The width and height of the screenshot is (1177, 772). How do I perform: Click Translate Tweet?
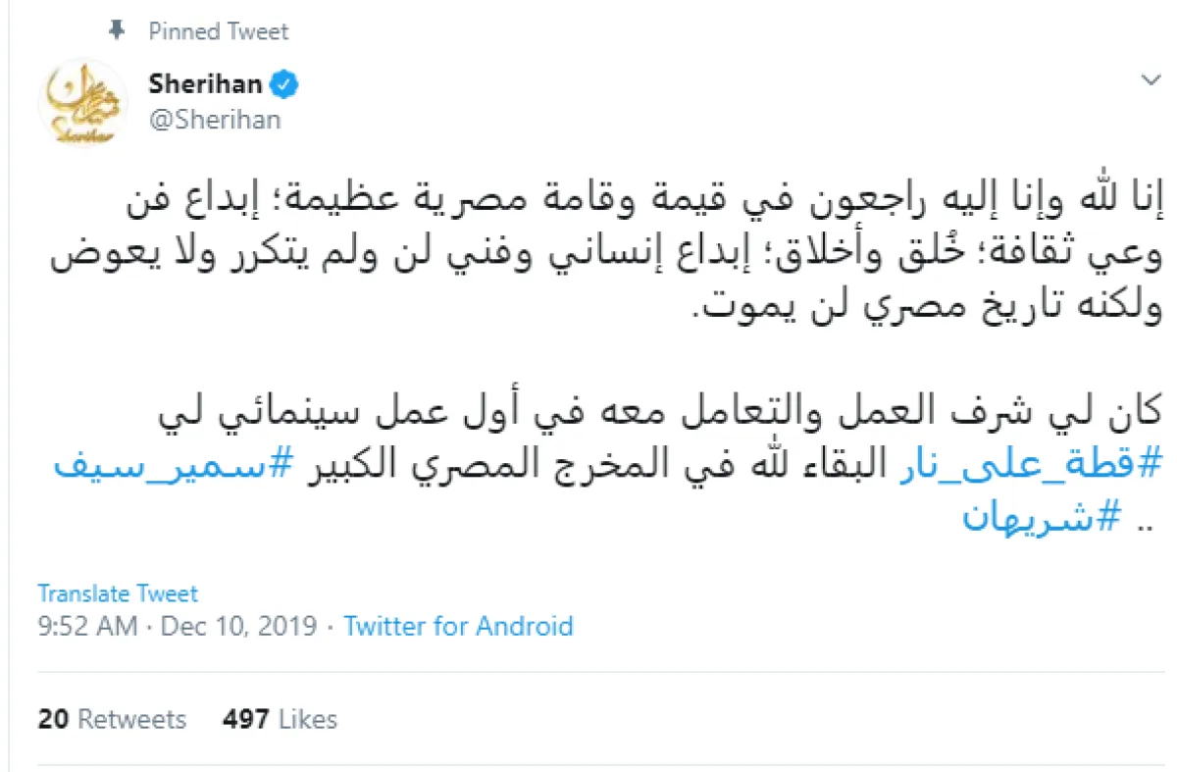tap(118, 593)
